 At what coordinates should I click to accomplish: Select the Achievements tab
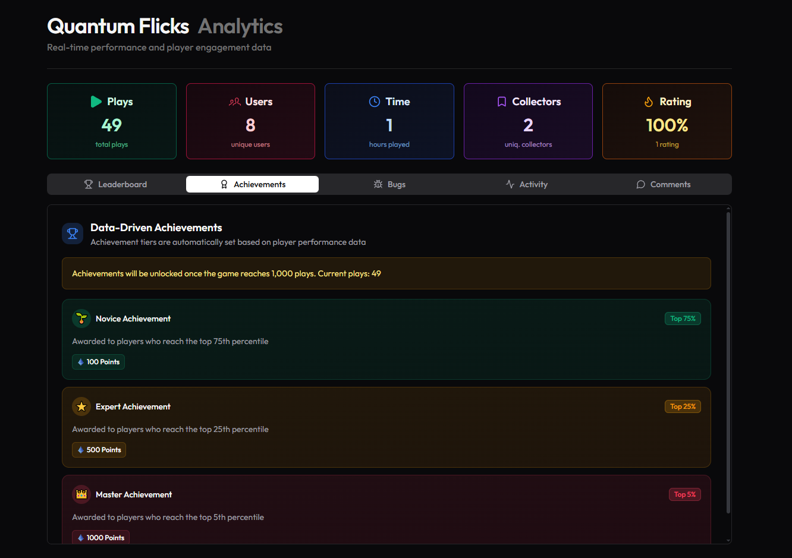[x=252, y=184]
